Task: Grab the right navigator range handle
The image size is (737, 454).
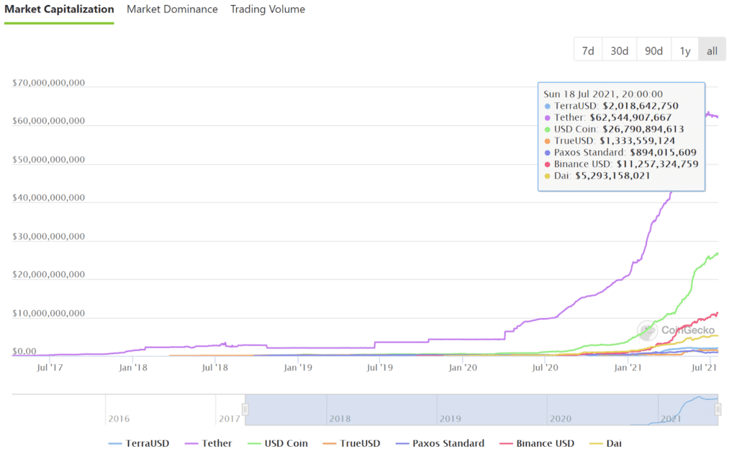Action: coord(718,409)
